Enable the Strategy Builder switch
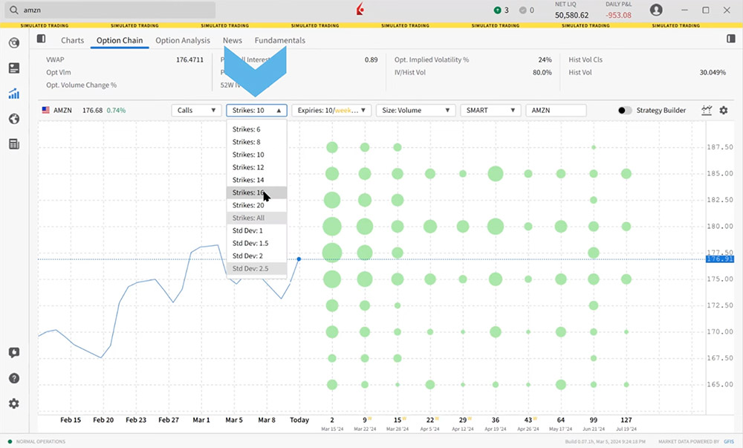Screen dimensions: 743x448 point(625,111)
